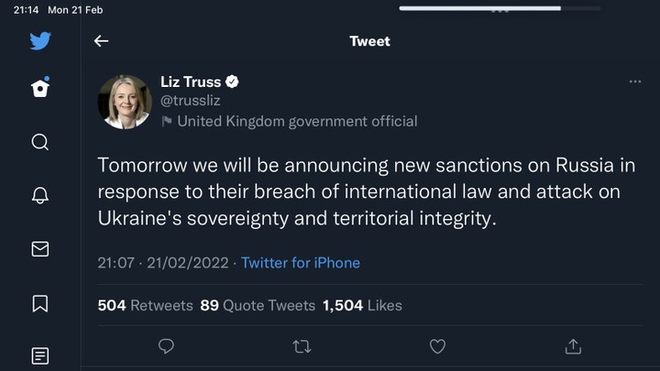Click the Twitter for iPhone link
660x371 pixels.
[x=301, y=263]
